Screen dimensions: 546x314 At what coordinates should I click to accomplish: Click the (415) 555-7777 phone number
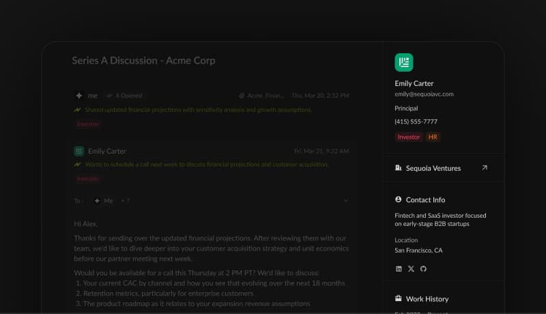click(x=416, y=122)
